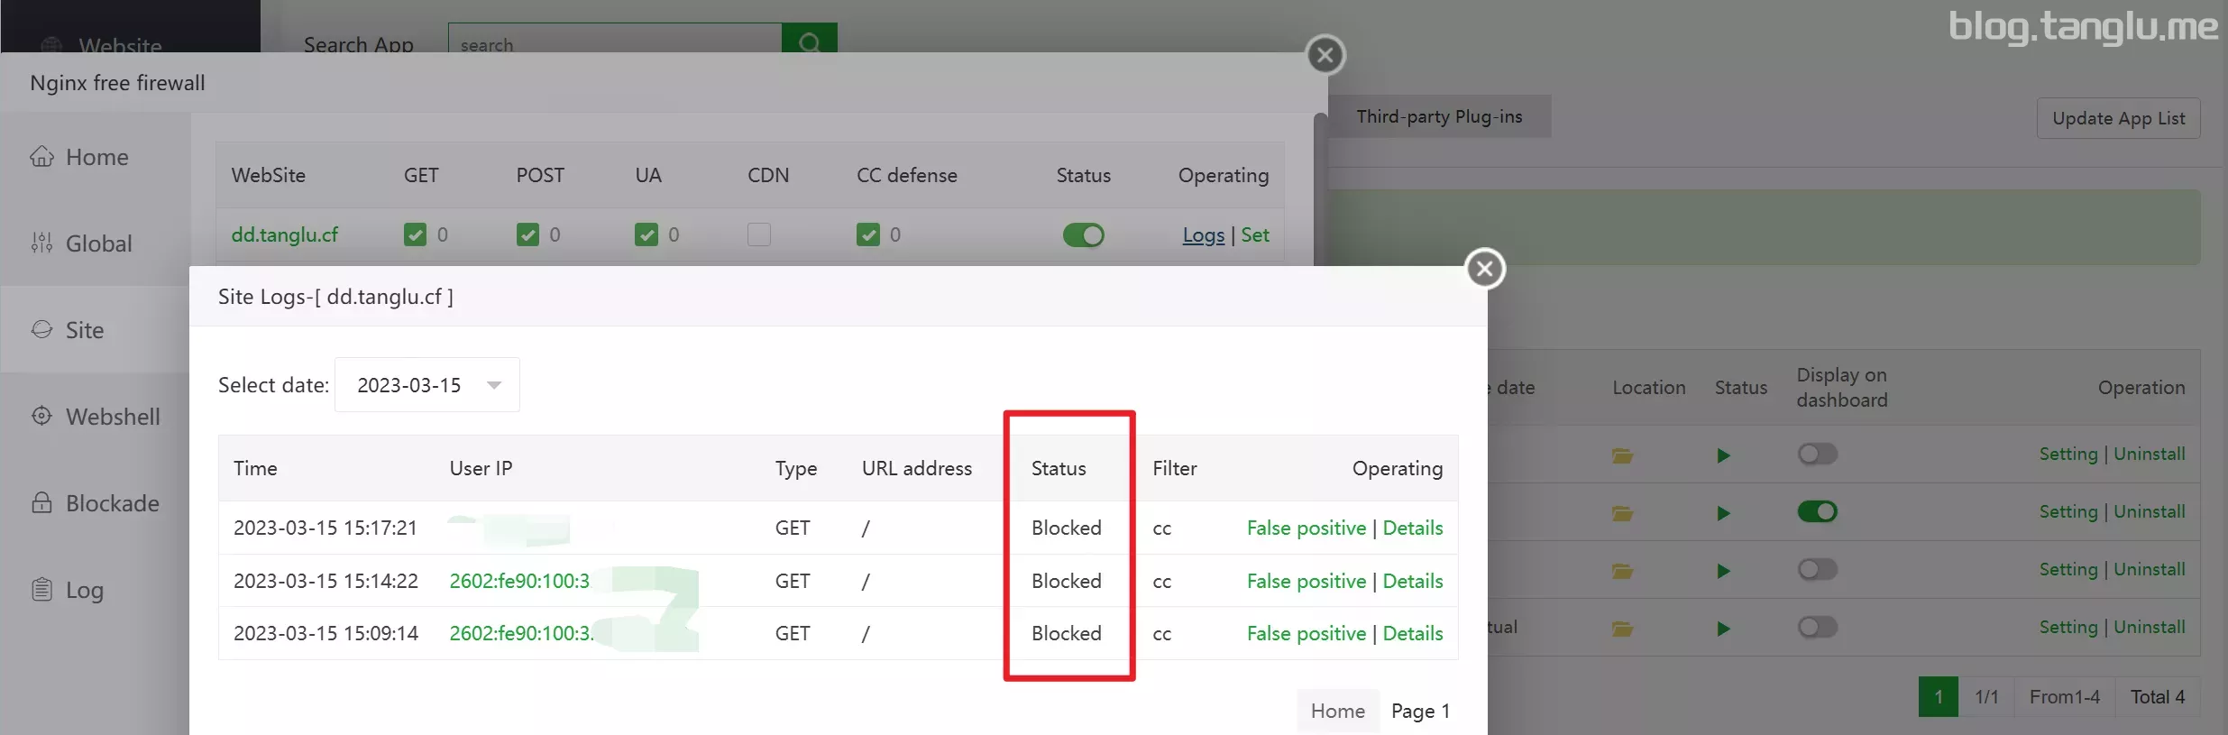Close the Site Logs dialog
The image size is (2228, 735).
1485,269
